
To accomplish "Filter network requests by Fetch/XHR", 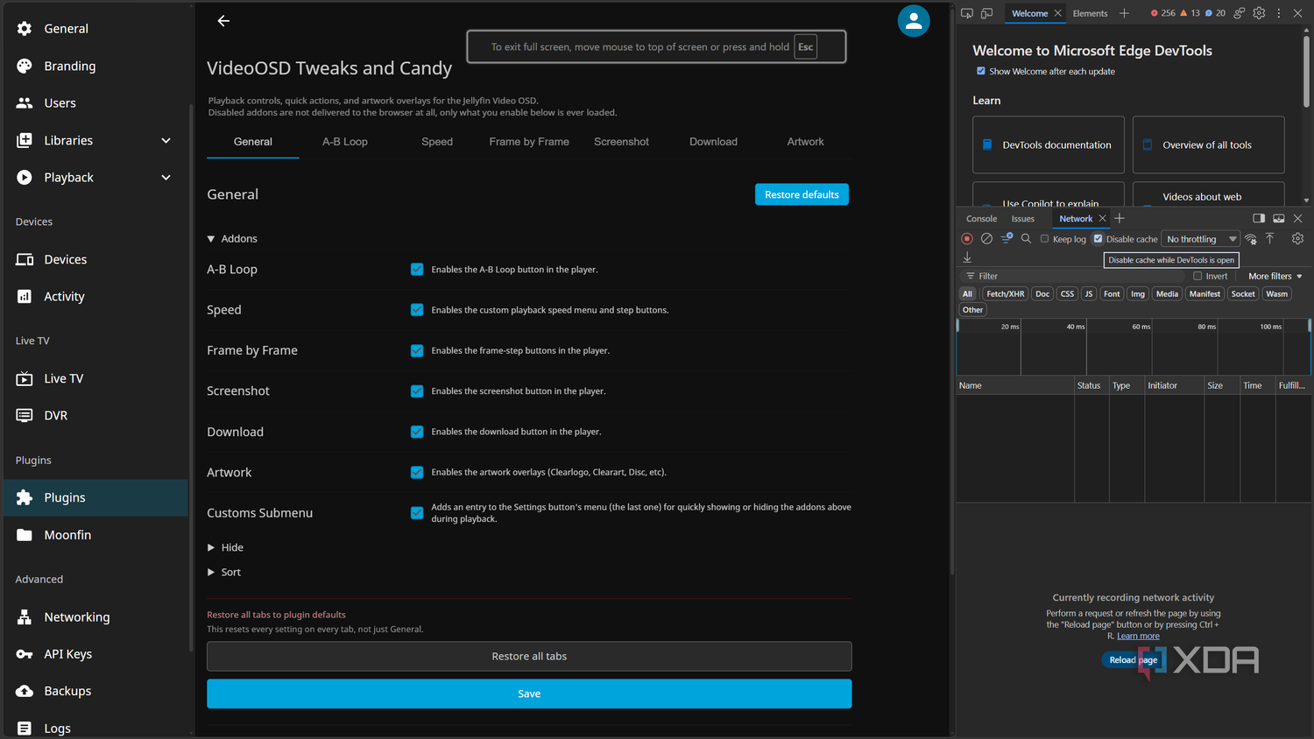I will coord(1005,294).
